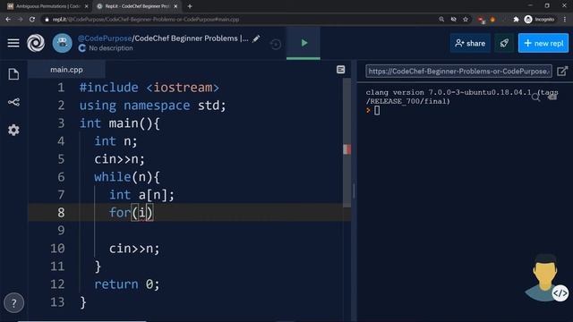Image resolution: width=573 pixels, height=322 pixels.
Task: Open the browser three-dot menu
Action: 565,20
